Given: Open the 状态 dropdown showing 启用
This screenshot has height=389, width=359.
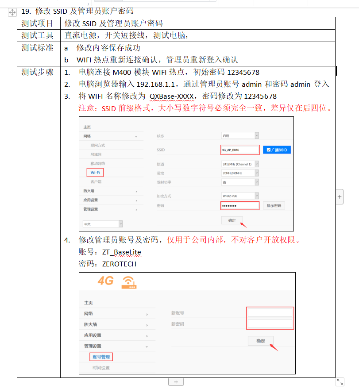Looking at the screenshot, I should [240, 135].
